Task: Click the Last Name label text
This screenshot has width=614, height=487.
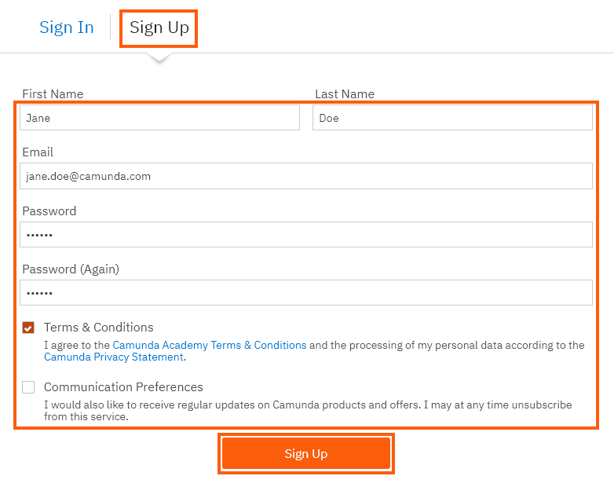Action: (344, 94)
